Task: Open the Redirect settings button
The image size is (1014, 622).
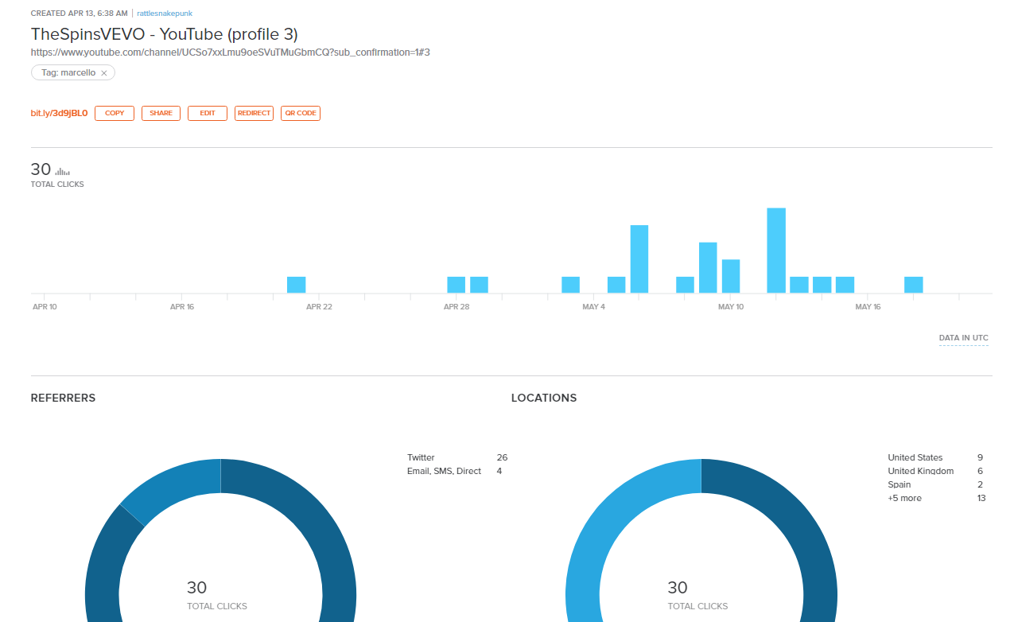Action: 254,113
